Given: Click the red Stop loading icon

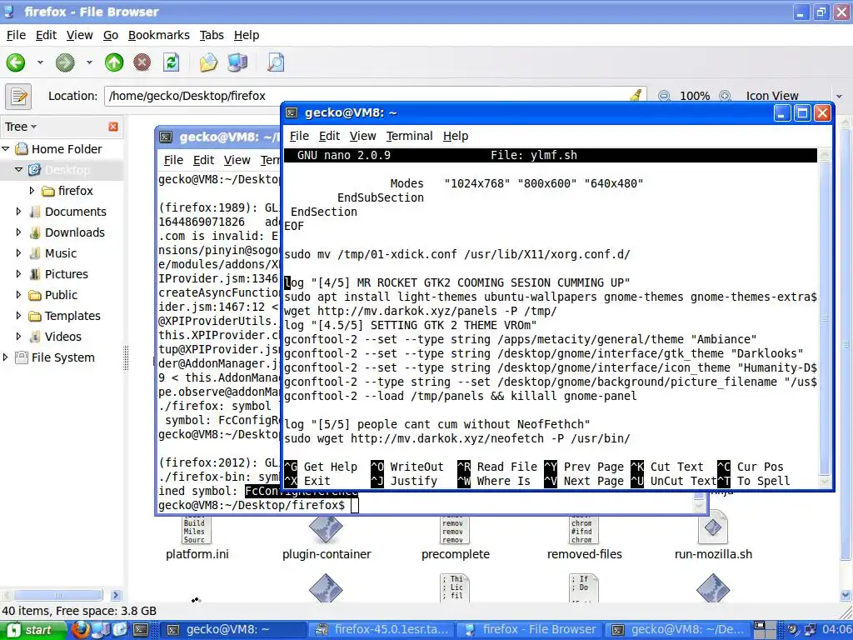Looking at the screenshot, I should pyautogui.click(x=142, y=62).
